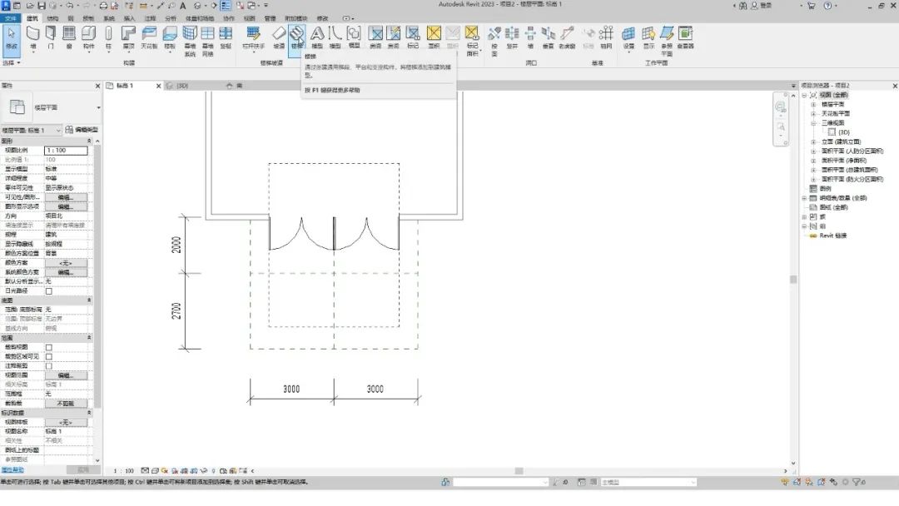899x506 pixels.
Task: Click the Edit Type (编辑类型) button
Action: pyautogui.click(x=82, y=130)
